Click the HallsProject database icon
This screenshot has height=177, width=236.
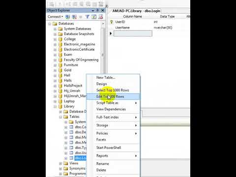(x=60, y=86)
